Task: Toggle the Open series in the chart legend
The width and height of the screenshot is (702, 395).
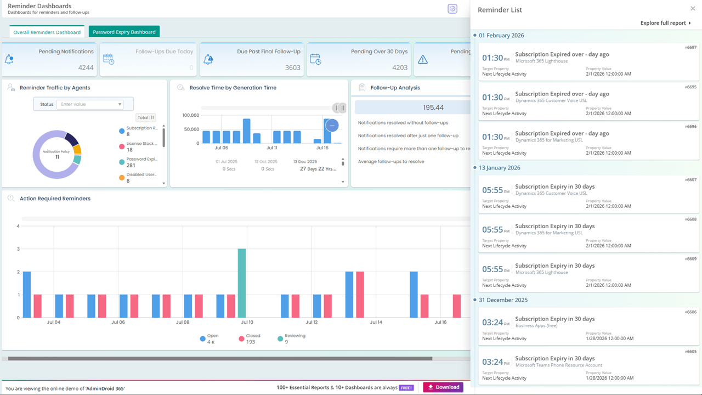Action: pos(209,339)
